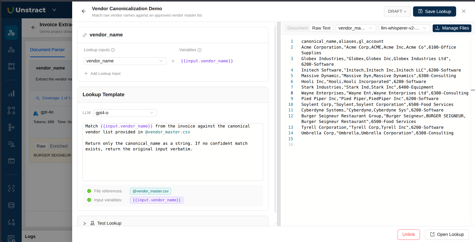Open the terminal console sidebar icon
The image size is (475, 242).
11,161
